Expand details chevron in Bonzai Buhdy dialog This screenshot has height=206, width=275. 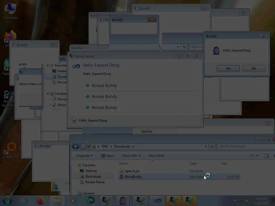pos(74,120)
